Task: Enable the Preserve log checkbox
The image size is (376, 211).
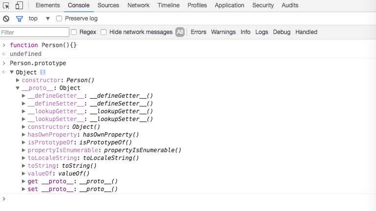Action: pos(59,18)
